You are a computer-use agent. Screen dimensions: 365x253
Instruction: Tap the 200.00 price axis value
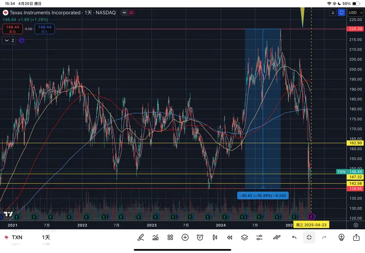click(x=356, y=69)
